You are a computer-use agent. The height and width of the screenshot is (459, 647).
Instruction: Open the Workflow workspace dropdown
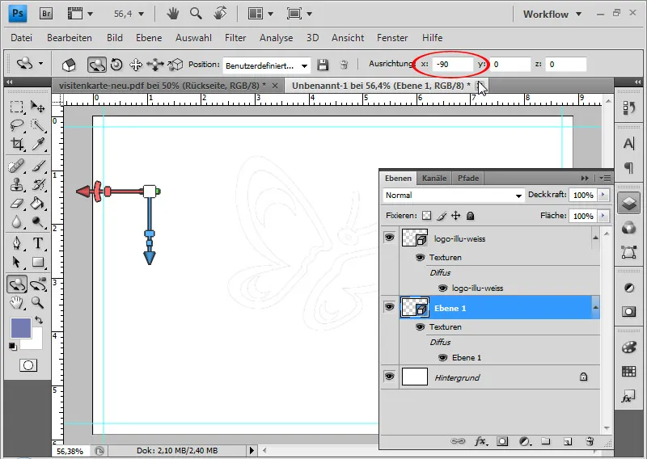coord(552,14)
